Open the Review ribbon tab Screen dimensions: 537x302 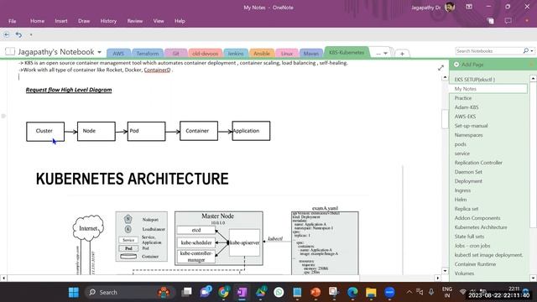click(135, 21)
